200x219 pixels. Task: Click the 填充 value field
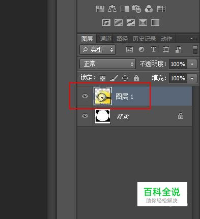tap(178, 78)
